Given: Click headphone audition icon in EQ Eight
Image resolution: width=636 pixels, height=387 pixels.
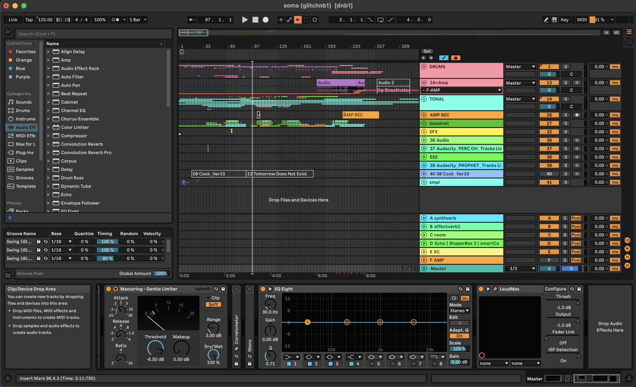Looking at the screenshot, I should pyautogui.click(x=454, y=298).
